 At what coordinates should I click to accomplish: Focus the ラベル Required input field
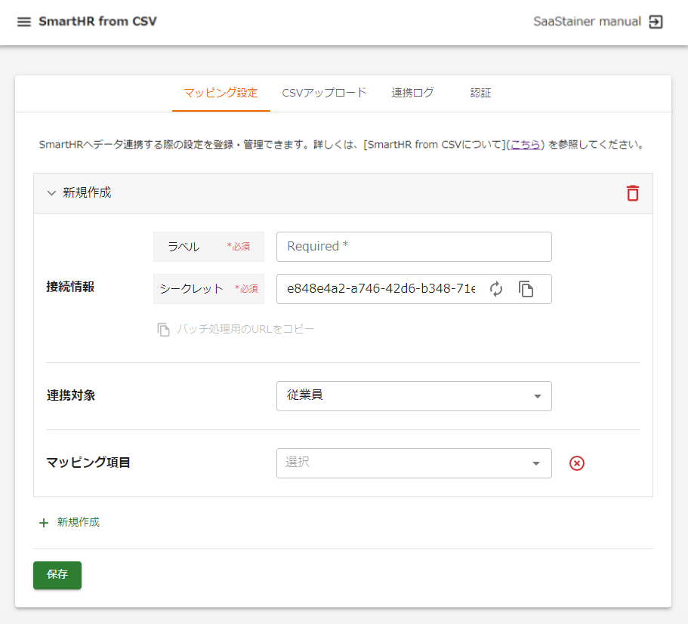click(414, 247)
